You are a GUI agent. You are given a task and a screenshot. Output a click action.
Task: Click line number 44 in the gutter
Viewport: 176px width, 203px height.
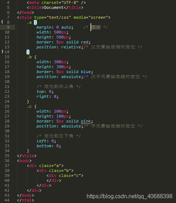[7, 200]
